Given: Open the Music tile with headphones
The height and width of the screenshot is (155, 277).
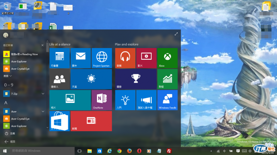Looking at the screenshot, I should (125, 58).
